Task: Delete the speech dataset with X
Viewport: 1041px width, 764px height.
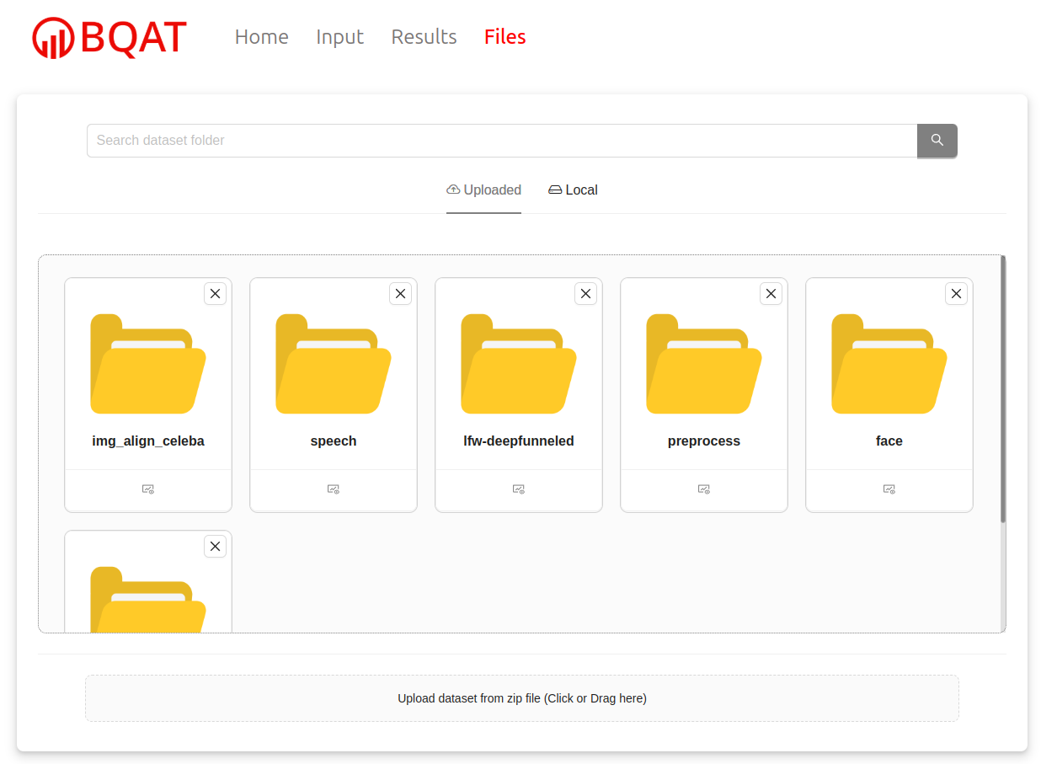Action: click(400, 293)
